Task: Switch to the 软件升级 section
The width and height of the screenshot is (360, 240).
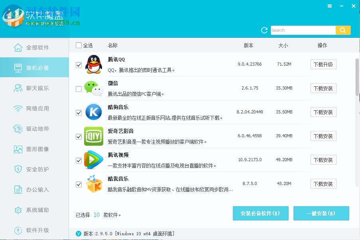Action: click(x=34, y=230)
